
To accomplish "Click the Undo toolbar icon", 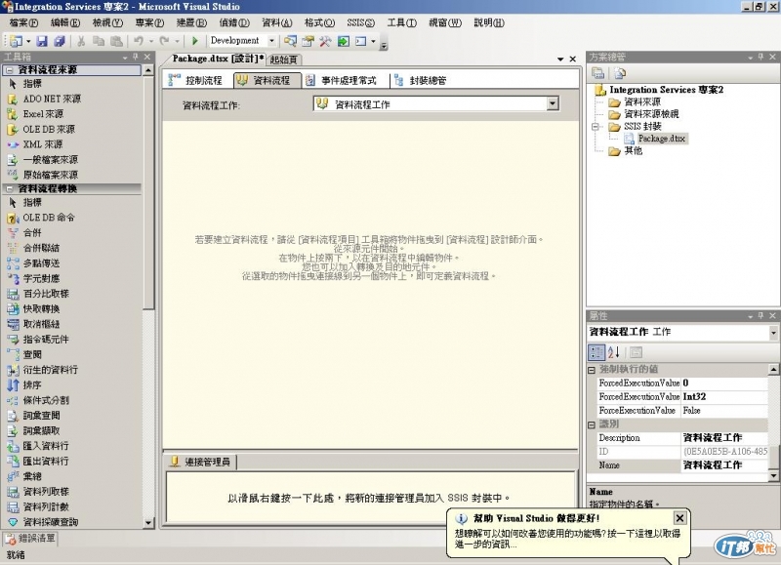I will (x=139, y=41).
